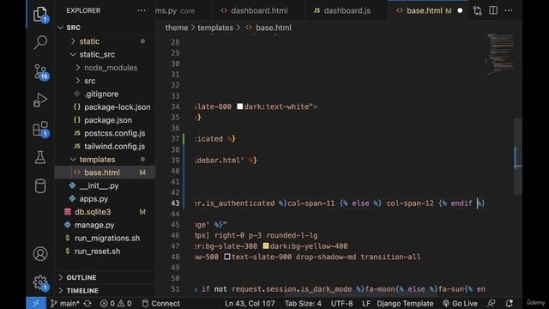Open manage.py file

pos(105,225)
